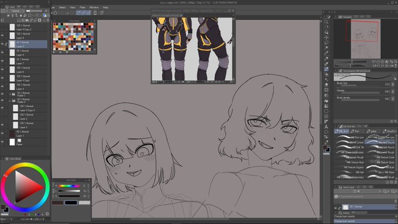Hide Layer 4 Copy with eye icon
The image size is (398, 224).
(x=2, y=78)
